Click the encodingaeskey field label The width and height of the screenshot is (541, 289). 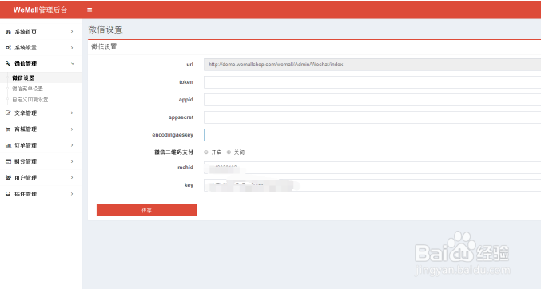[173, 135]
